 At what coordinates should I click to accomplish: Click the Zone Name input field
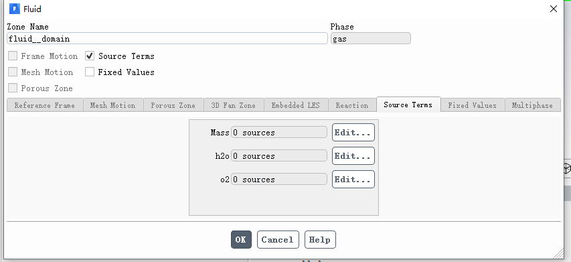[167, 38]
